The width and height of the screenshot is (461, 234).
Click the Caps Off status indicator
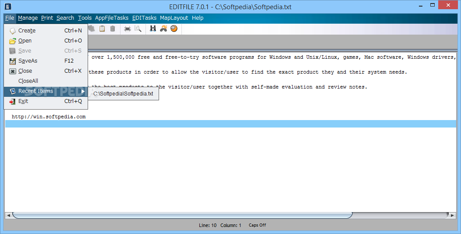click(257, 225)
